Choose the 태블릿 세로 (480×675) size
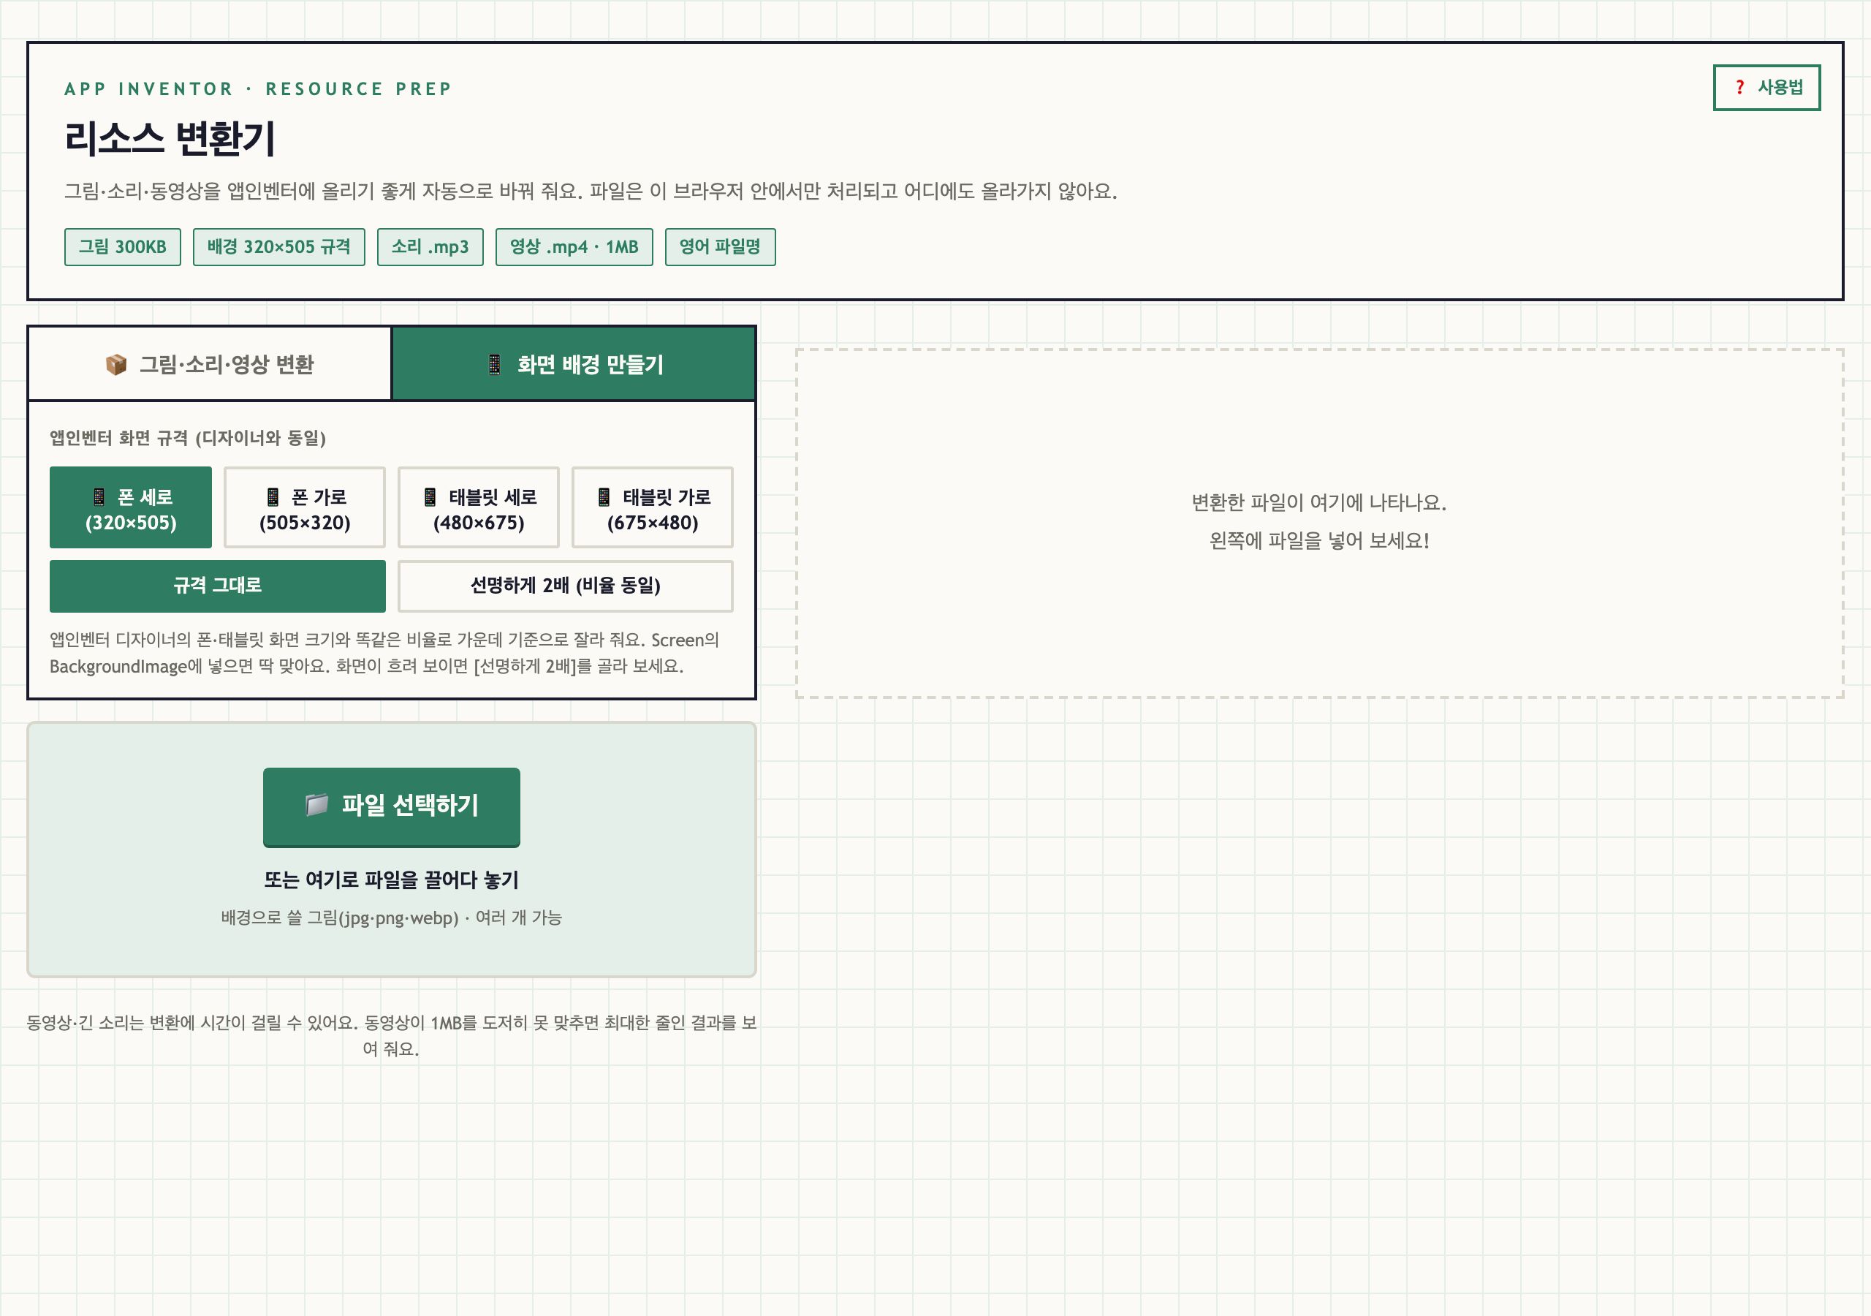Screen dimensions: 1871x1316 [478, 507]
